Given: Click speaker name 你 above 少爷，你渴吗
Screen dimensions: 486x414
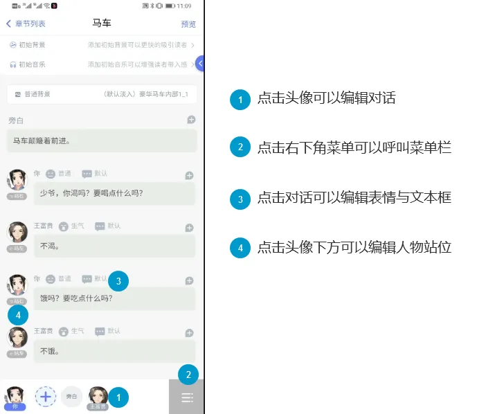Looking at the screenshot, I should pos(37,174).
